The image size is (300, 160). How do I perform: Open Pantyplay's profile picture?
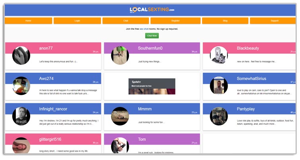pyautogui.click(x=219, y=116)
